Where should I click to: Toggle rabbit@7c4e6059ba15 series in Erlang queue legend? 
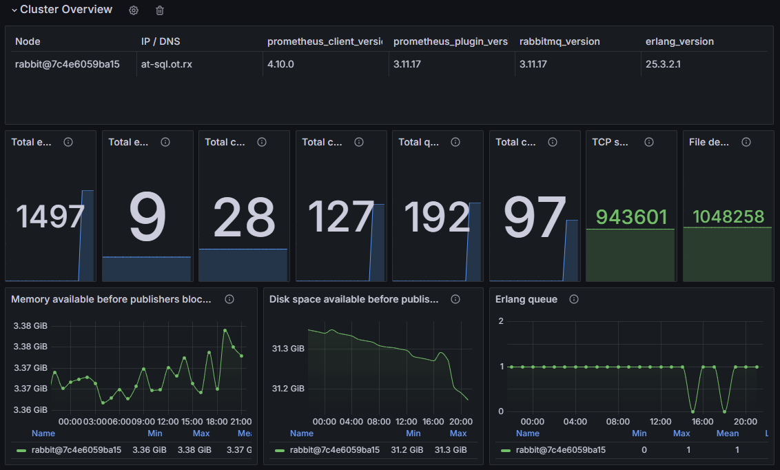pos(560,450)
